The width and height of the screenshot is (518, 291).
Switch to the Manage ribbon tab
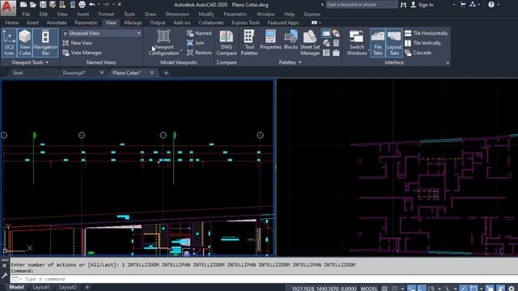click(x=133, y=23)
